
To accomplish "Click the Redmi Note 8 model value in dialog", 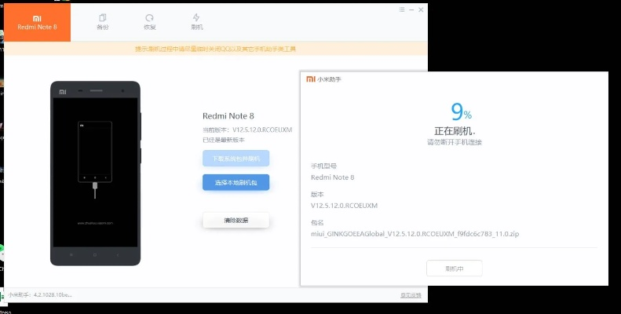I will [333, 177].
